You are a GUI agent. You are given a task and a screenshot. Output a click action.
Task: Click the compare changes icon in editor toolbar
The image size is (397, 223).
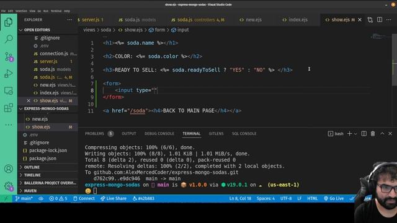(370, 20)
